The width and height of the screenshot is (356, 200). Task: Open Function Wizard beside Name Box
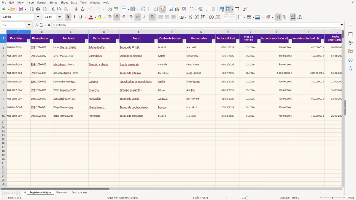coord(37,25)
